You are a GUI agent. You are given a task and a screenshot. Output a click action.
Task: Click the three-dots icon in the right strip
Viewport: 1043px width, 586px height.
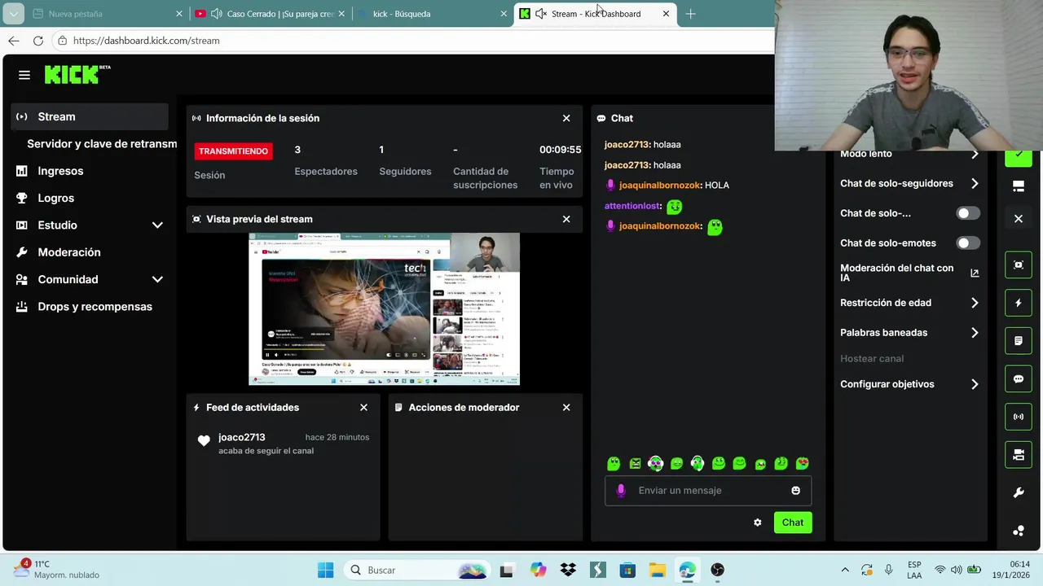click(x=1019, y=531)
